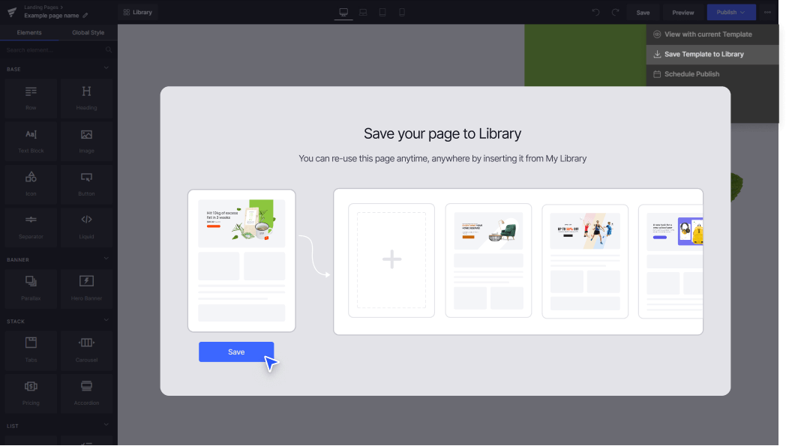Click the current page preview card

tap(241, 260)
